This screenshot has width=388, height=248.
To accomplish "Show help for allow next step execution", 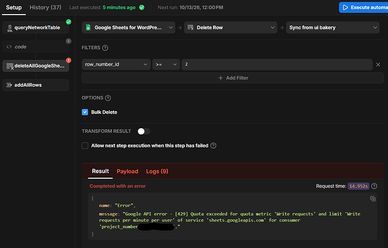I will click(213, 146).
